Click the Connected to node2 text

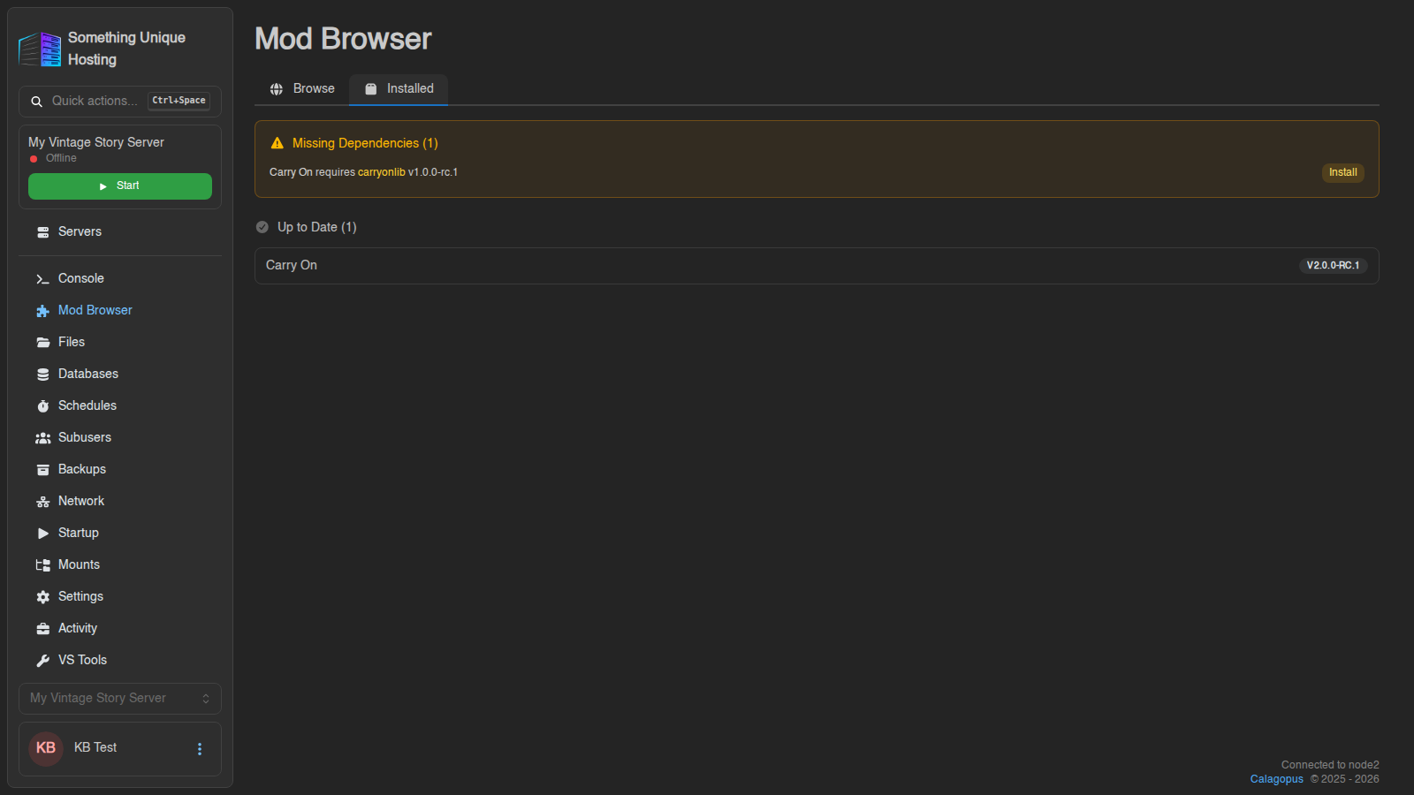point(1330,765)
